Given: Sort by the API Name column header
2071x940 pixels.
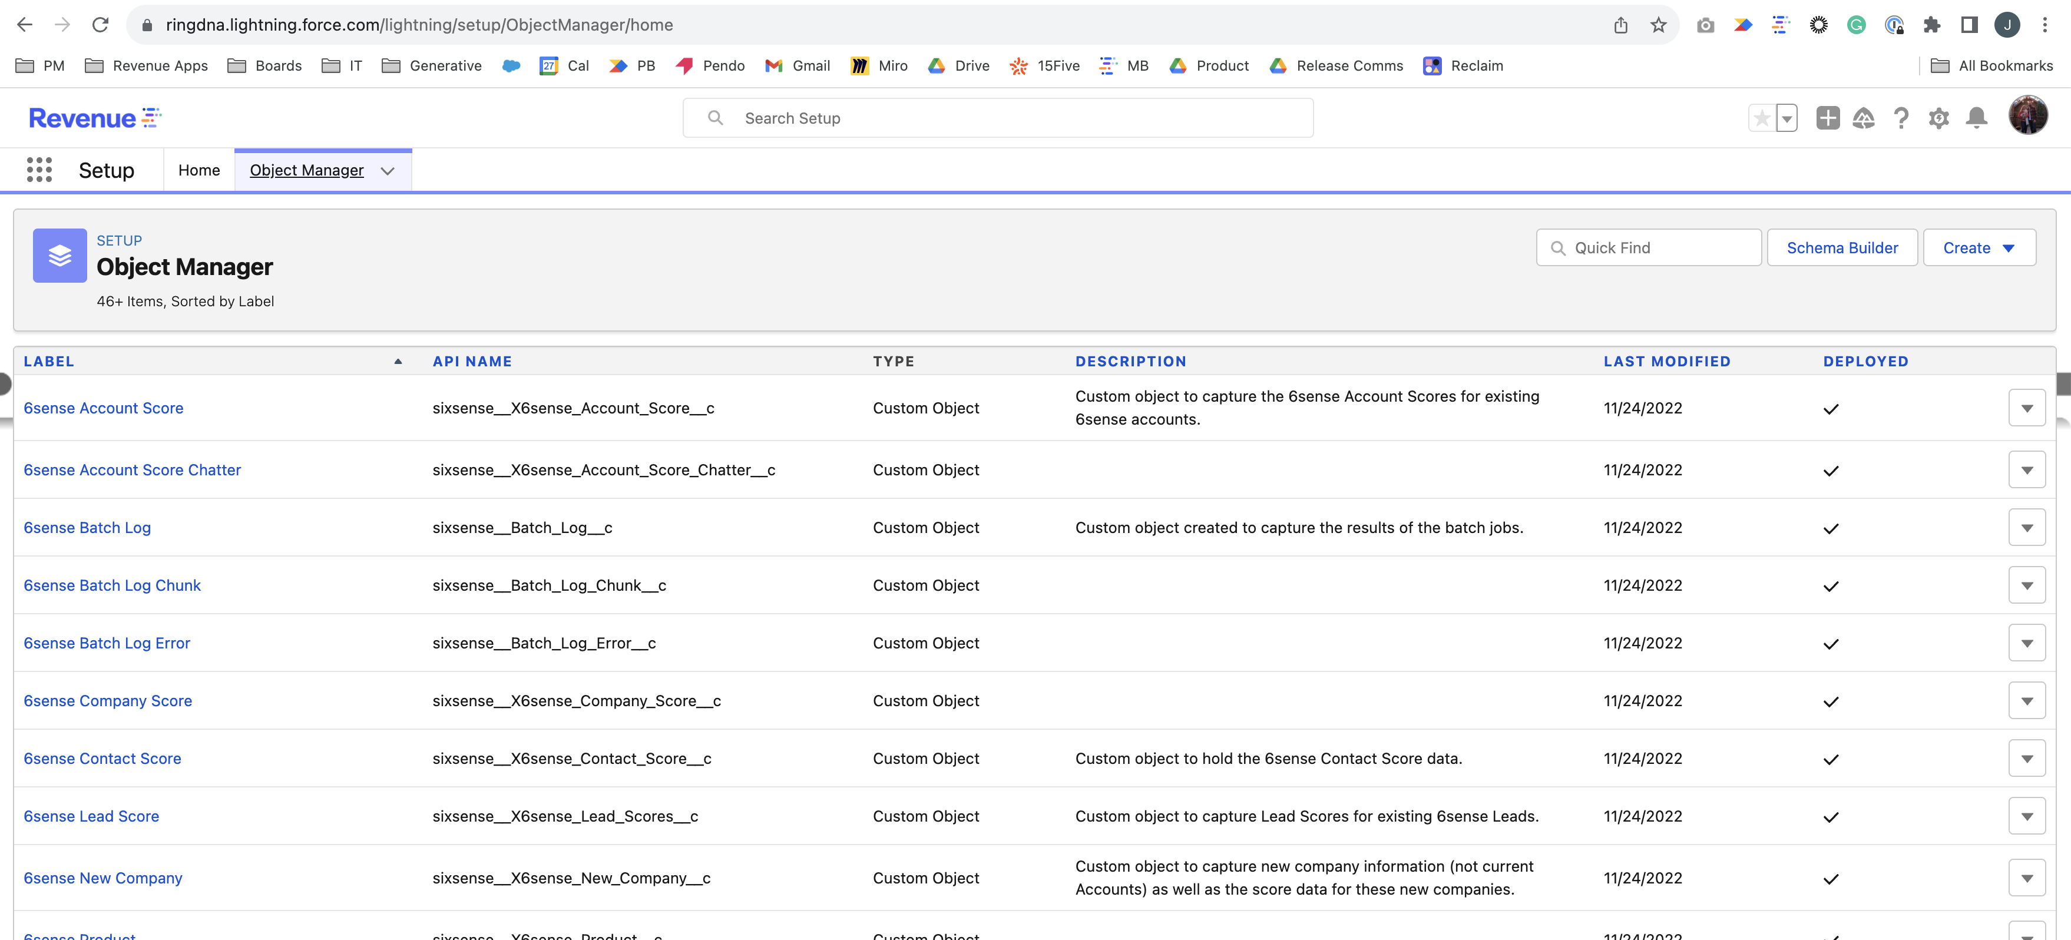Looking at the screenshot, I should coord(472,362).
